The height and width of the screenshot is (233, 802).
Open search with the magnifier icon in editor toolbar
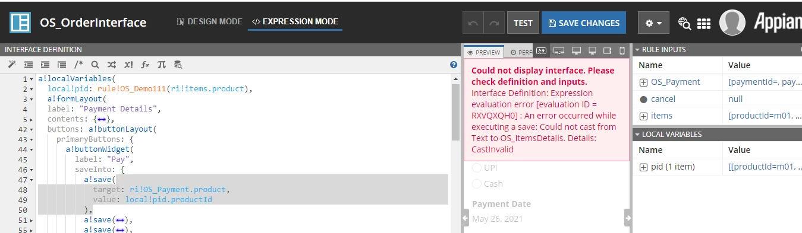click(x=95, y=65)
